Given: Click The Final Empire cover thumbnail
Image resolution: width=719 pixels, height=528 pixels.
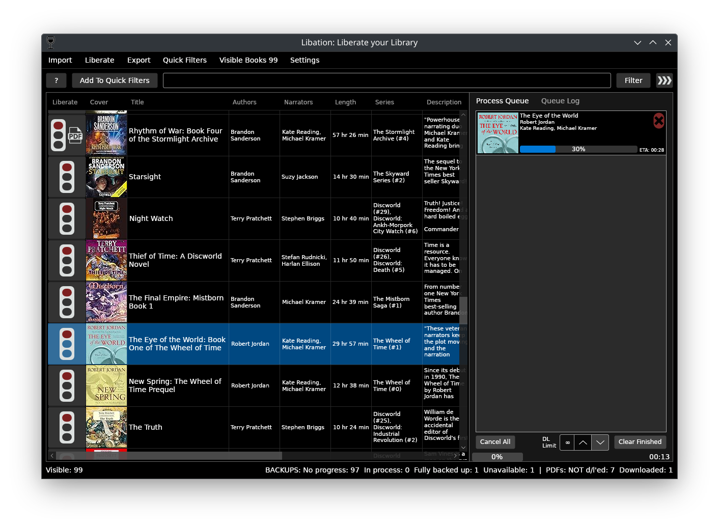Looking at the screenshot, I should coord(106,302).
